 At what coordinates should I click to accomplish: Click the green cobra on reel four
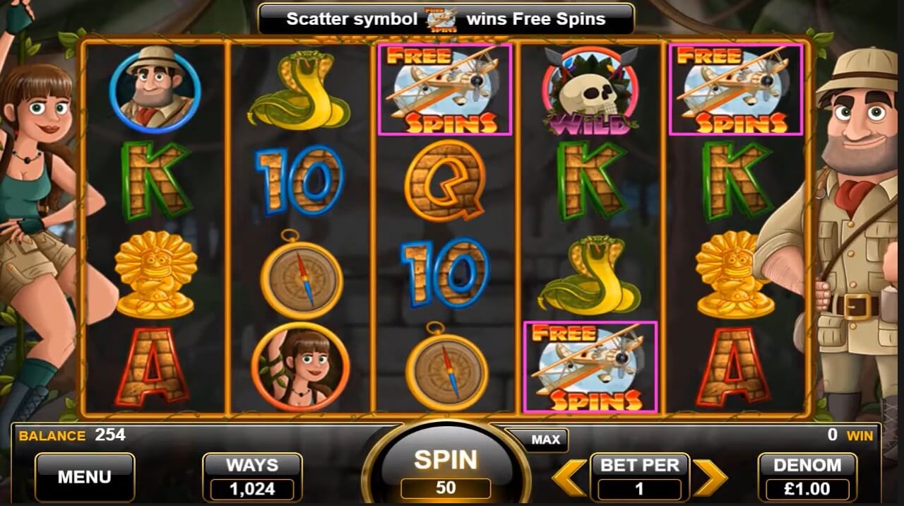tap(590, 275)
